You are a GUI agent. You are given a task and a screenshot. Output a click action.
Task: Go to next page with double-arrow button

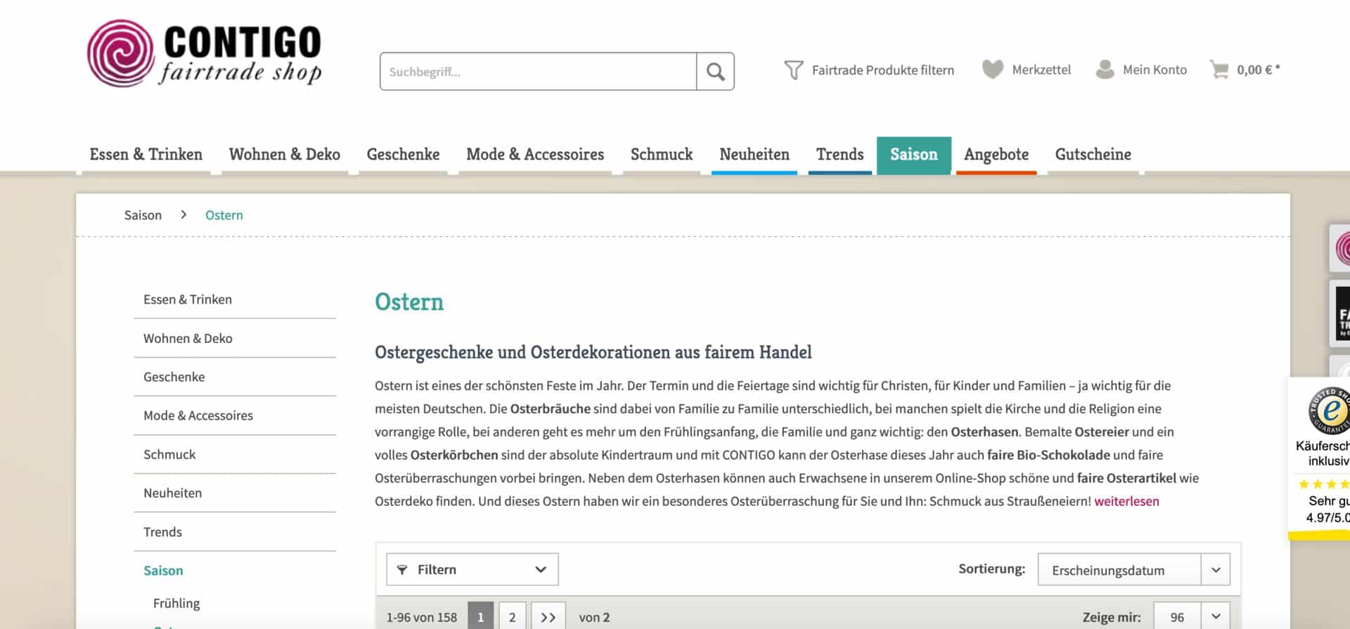pyautogui.click(x=548, y=617)
